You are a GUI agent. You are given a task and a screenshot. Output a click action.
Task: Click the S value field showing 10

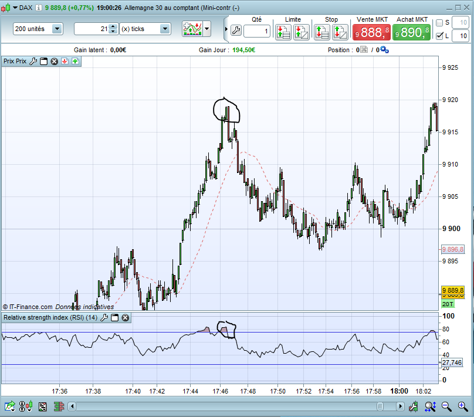[460, 23]
